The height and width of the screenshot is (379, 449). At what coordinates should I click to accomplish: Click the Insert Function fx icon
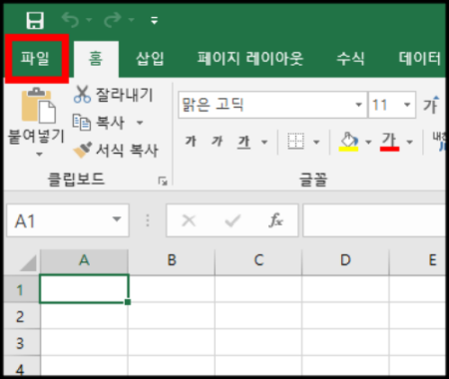click(276, 220)
